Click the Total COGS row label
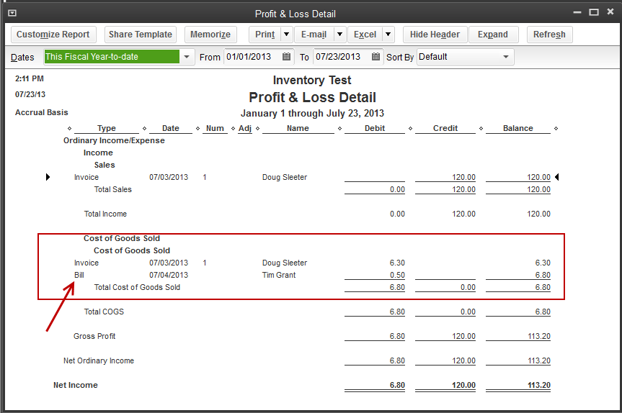 (104, 312)
